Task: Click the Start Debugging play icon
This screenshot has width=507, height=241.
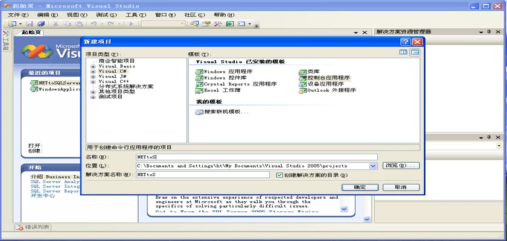Action: (x=131, y=24)
